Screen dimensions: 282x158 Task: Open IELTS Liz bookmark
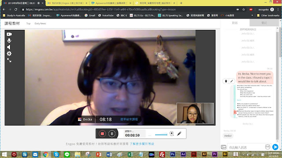pos(142,15)
